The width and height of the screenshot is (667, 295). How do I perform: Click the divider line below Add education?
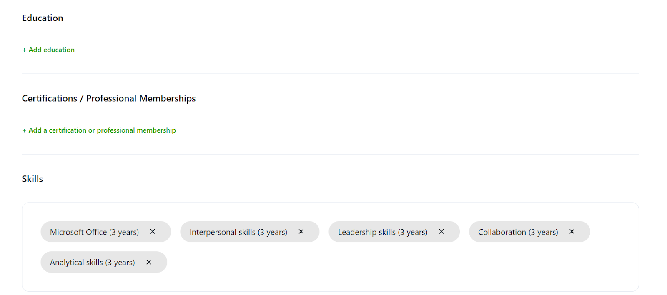[330, 74]
